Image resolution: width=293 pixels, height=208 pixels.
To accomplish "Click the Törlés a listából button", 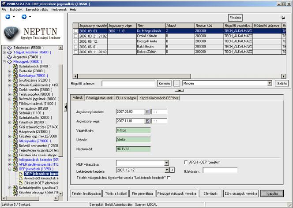I will coord(116,193).
